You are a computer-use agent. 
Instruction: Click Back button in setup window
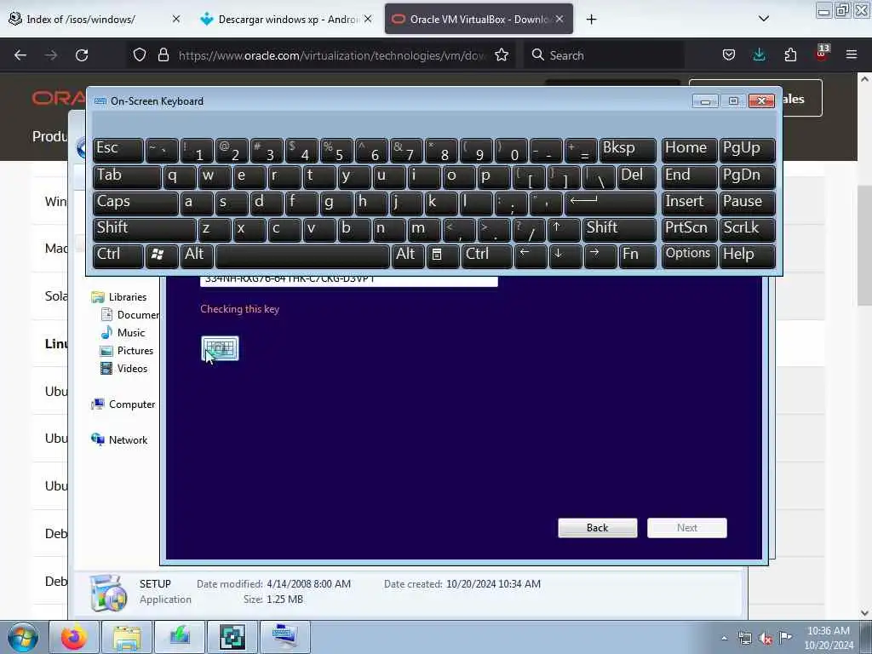pyautogui.click(x=597, y=528)
